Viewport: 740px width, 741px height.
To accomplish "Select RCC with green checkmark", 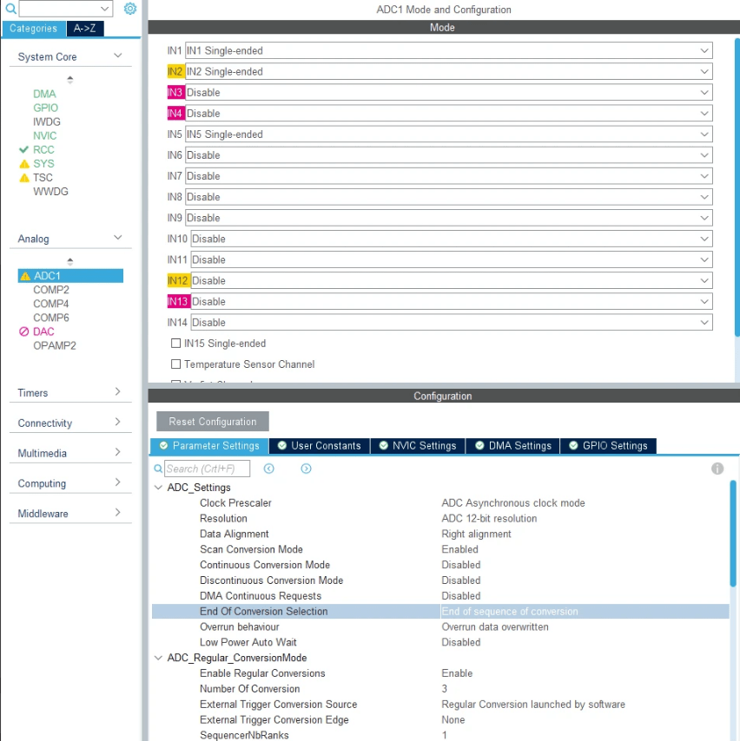I will click(x=43, y=149).
